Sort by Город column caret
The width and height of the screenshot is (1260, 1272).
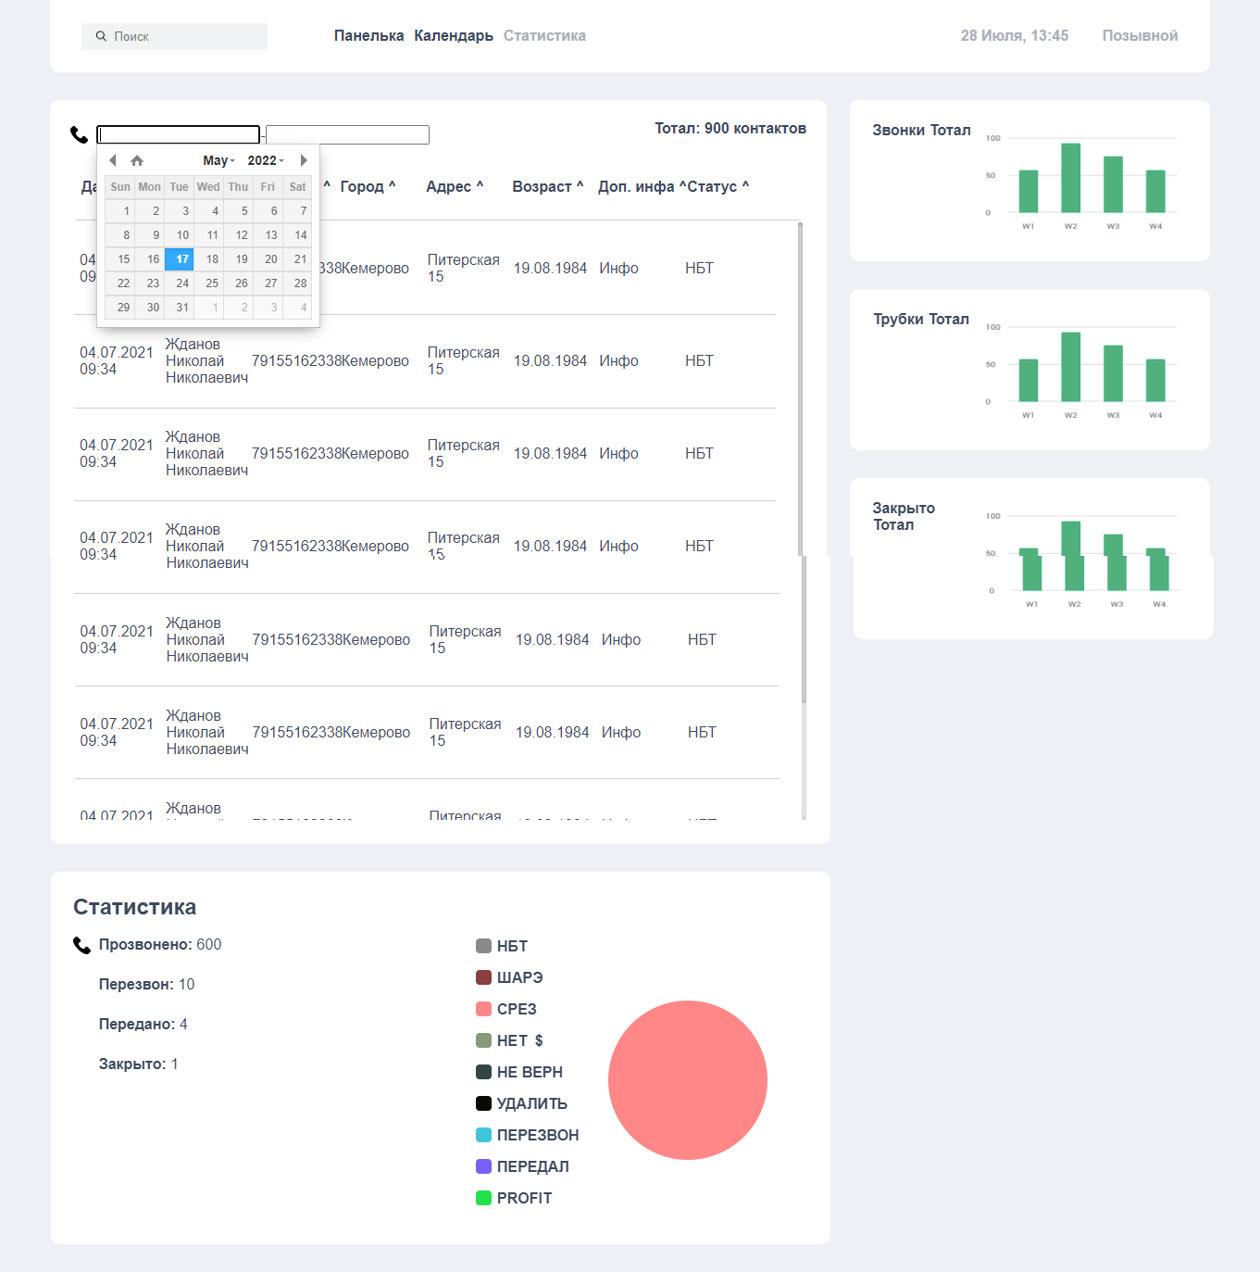tap(392, 185)
